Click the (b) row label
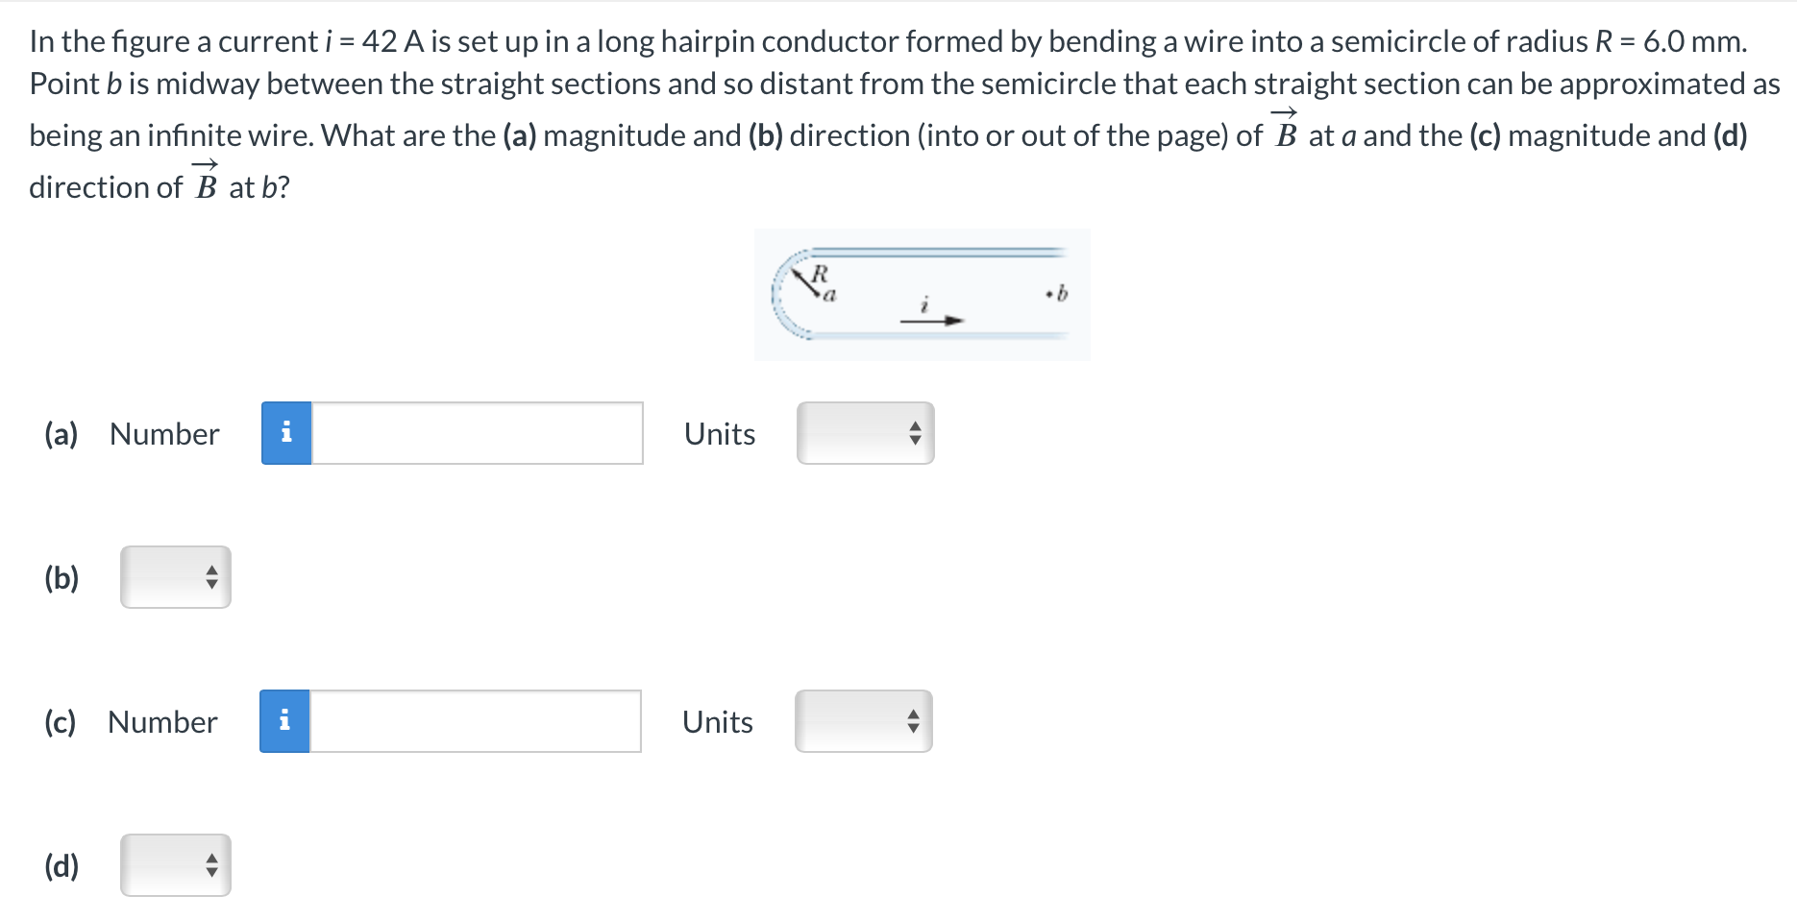1797x920 pixels. point(61,576)
